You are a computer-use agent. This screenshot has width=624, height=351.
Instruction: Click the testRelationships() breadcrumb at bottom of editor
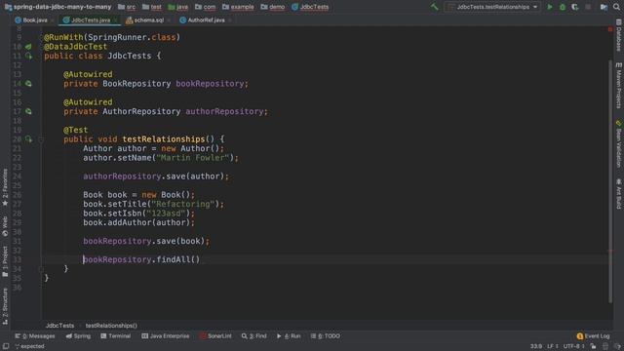coord(111,326)
